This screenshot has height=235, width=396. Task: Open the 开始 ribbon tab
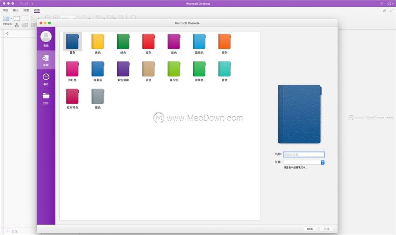pyautogui.click(x=5, y=10)
